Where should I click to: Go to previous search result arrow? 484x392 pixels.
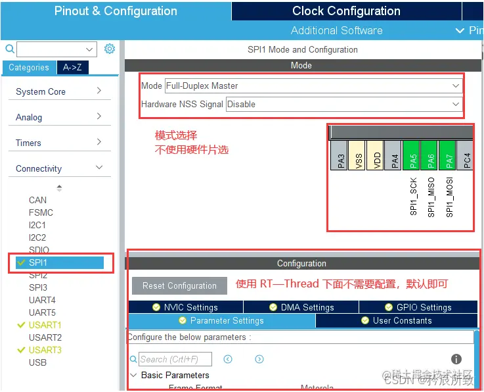click(228, 359)
